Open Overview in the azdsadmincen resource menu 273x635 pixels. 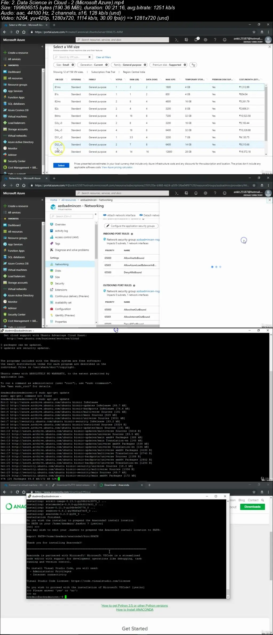60,225
